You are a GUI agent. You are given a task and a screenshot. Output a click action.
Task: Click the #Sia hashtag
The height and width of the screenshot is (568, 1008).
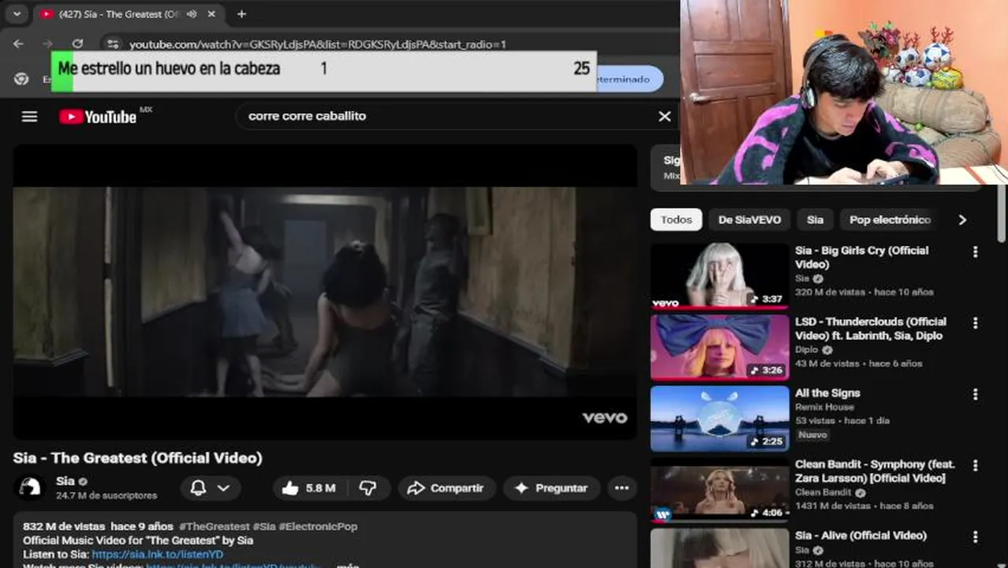[264, 526]
